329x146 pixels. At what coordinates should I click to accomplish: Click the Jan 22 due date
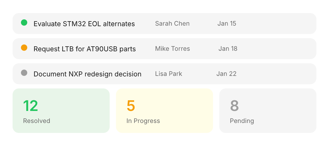(x=226, y=74)
